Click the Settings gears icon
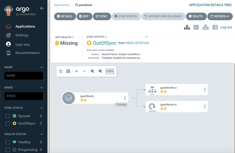This screenshot has height=153, width=235. [x=8, y=35]
